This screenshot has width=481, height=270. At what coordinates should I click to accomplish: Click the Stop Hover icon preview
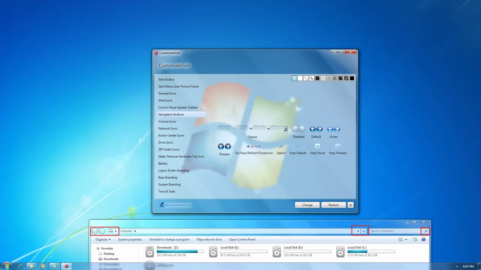point(318,147)
